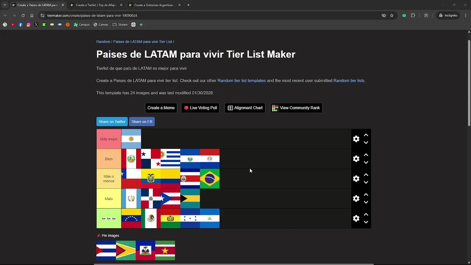
Task: Click Share on Twitter
Action: (x=112, y=122)
